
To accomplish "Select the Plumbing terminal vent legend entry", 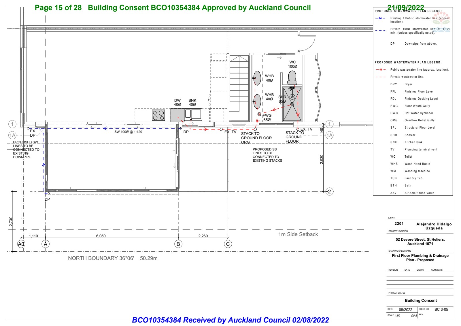I will 414,150.
